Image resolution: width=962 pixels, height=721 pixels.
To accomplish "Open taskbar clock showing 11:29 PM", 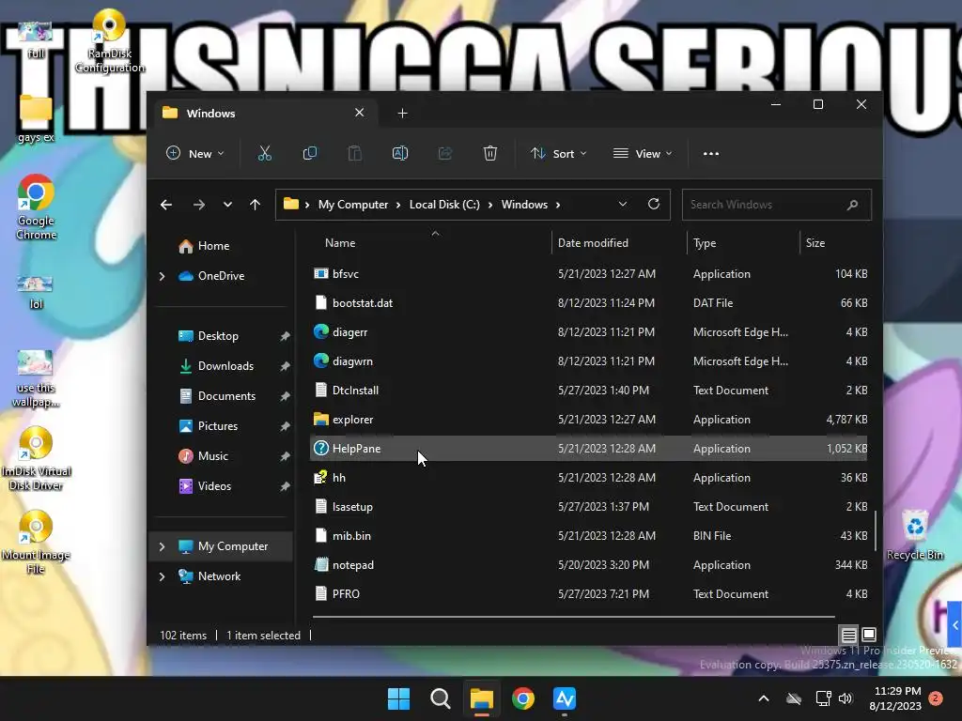I will [x=895, y=698].
